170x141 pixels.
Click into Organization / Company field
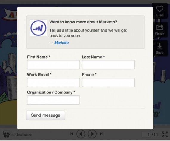(53, 100)
